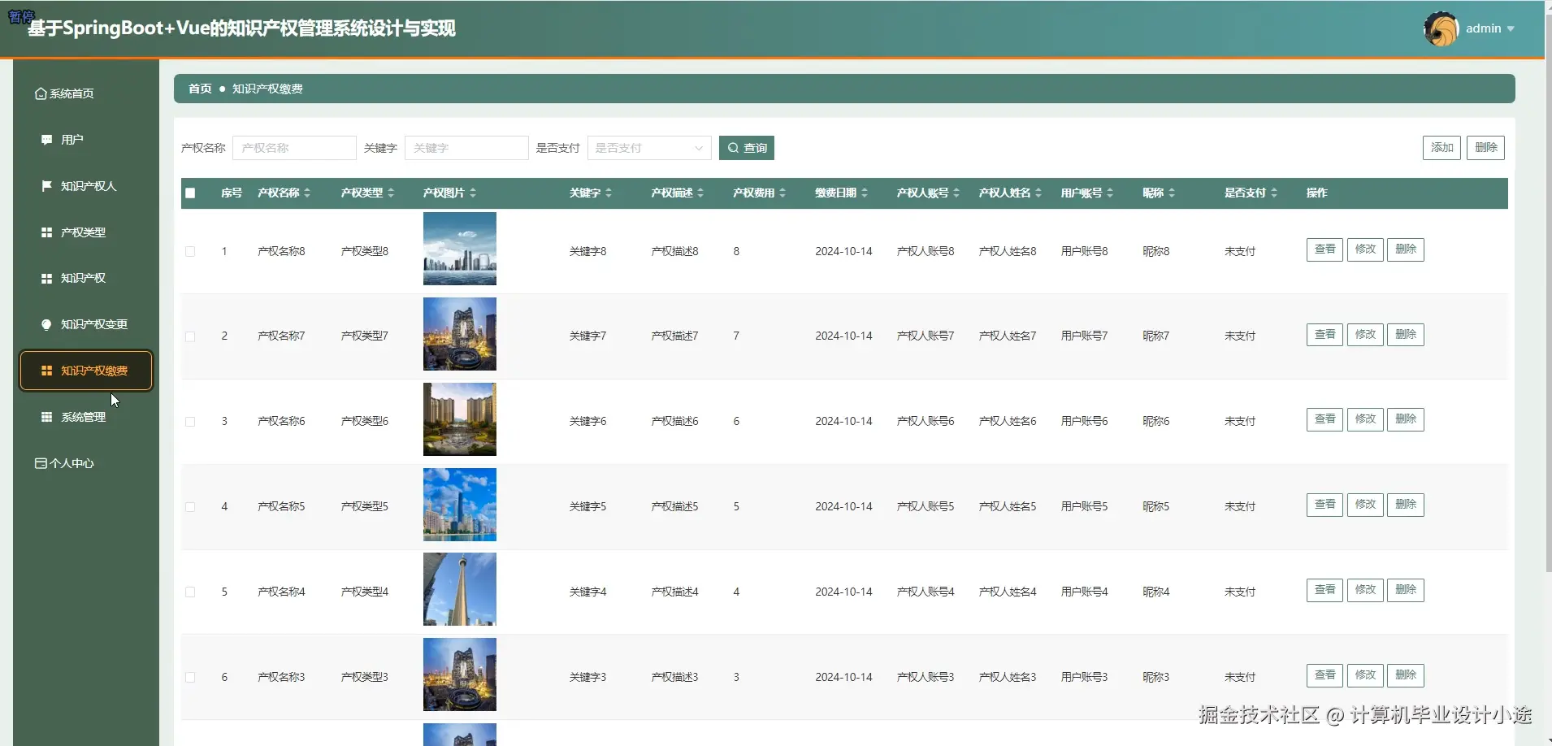Open the 首页 breadcrumb link
The width and height of the screenshot is (1552, 746).
198,88
